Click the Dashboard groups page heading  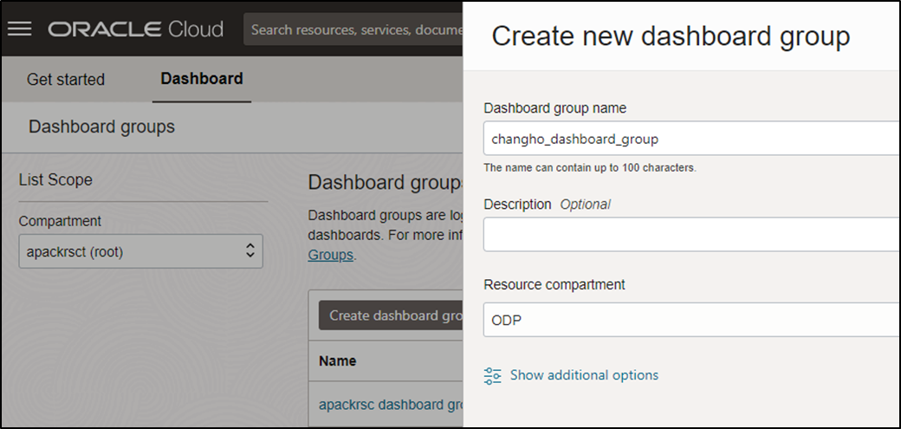pyautogui.click(x=101, y=127)
